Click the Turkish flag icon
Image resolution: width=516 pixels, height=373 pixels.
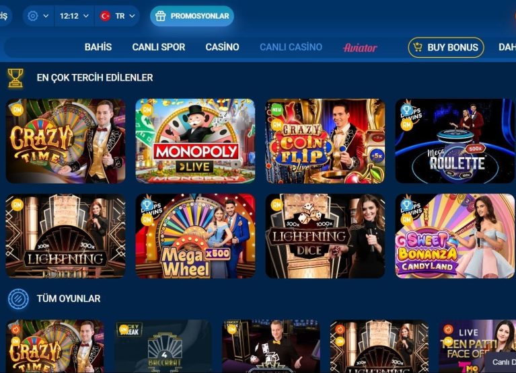point(105,15)
